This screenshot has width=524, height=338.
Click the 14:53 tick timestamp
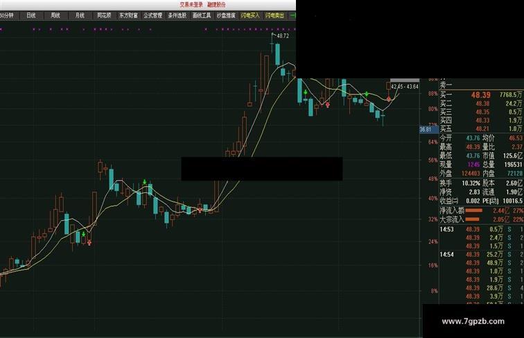tap(447, 230)
